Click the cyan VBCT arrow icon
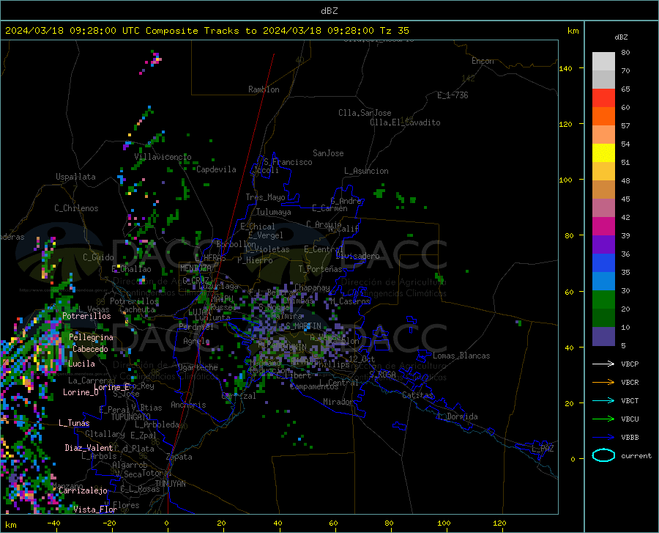 [603, 400]
